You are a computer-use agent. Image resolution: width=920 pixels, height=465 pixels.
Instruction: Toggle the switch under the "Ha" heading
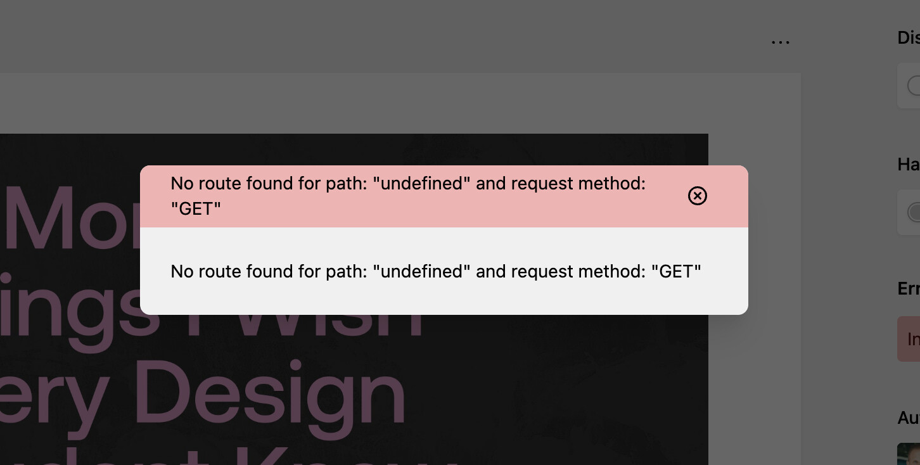914,212
